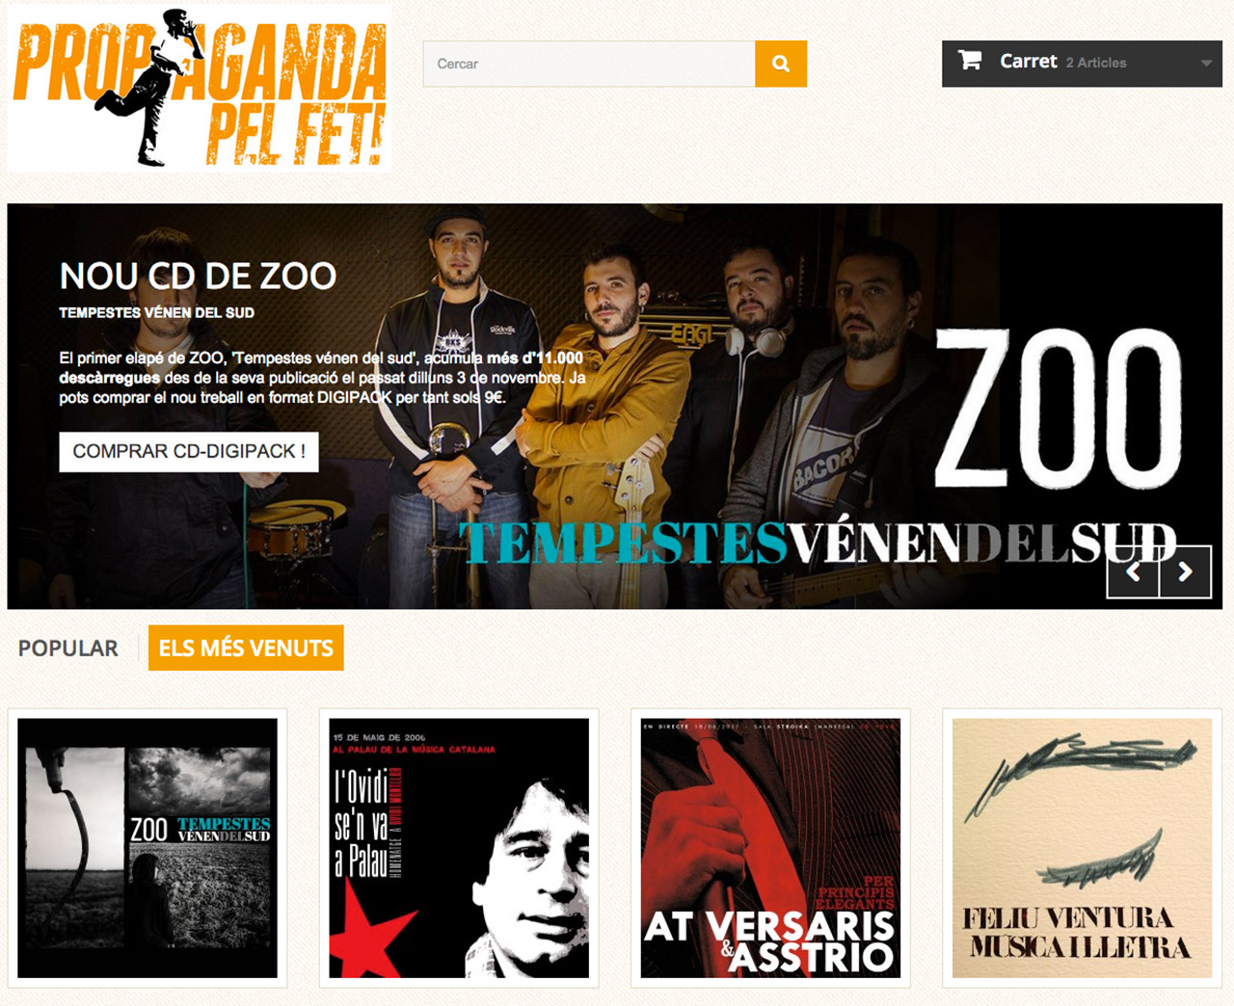Click the Tempestes Vénen del Sud subtitle text

[156, 313]
